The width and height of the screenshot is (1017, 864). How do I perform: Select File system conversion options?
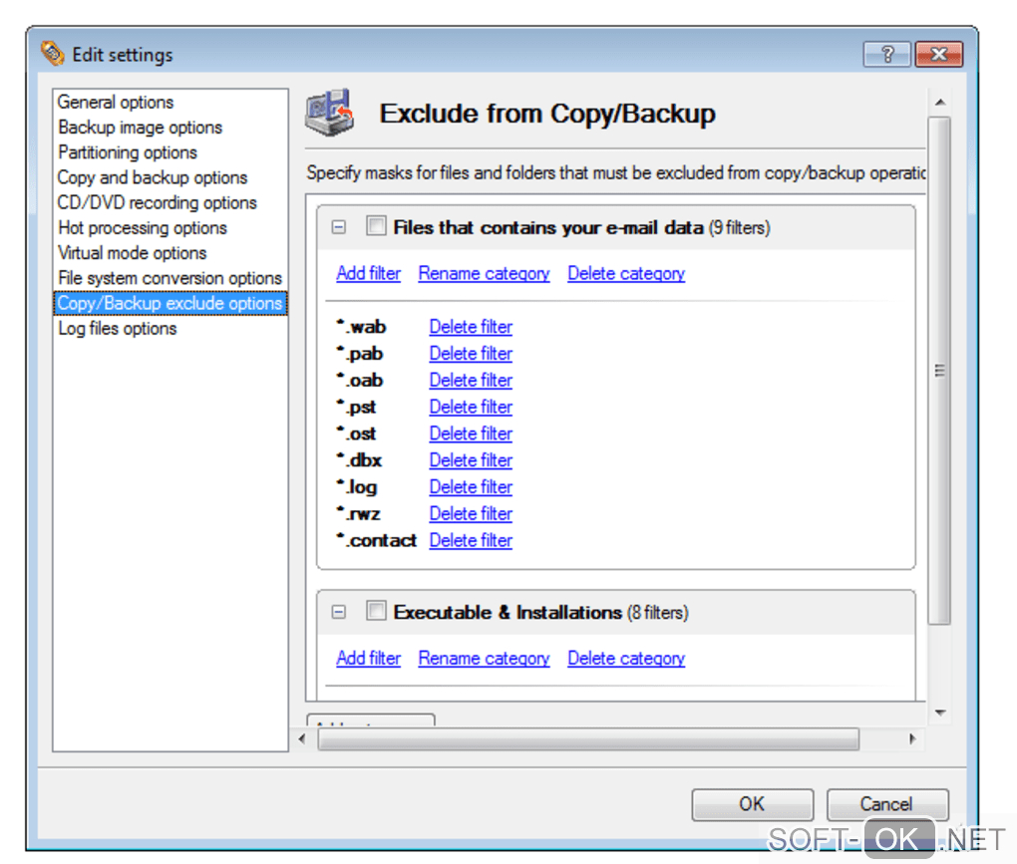point(169,278)
